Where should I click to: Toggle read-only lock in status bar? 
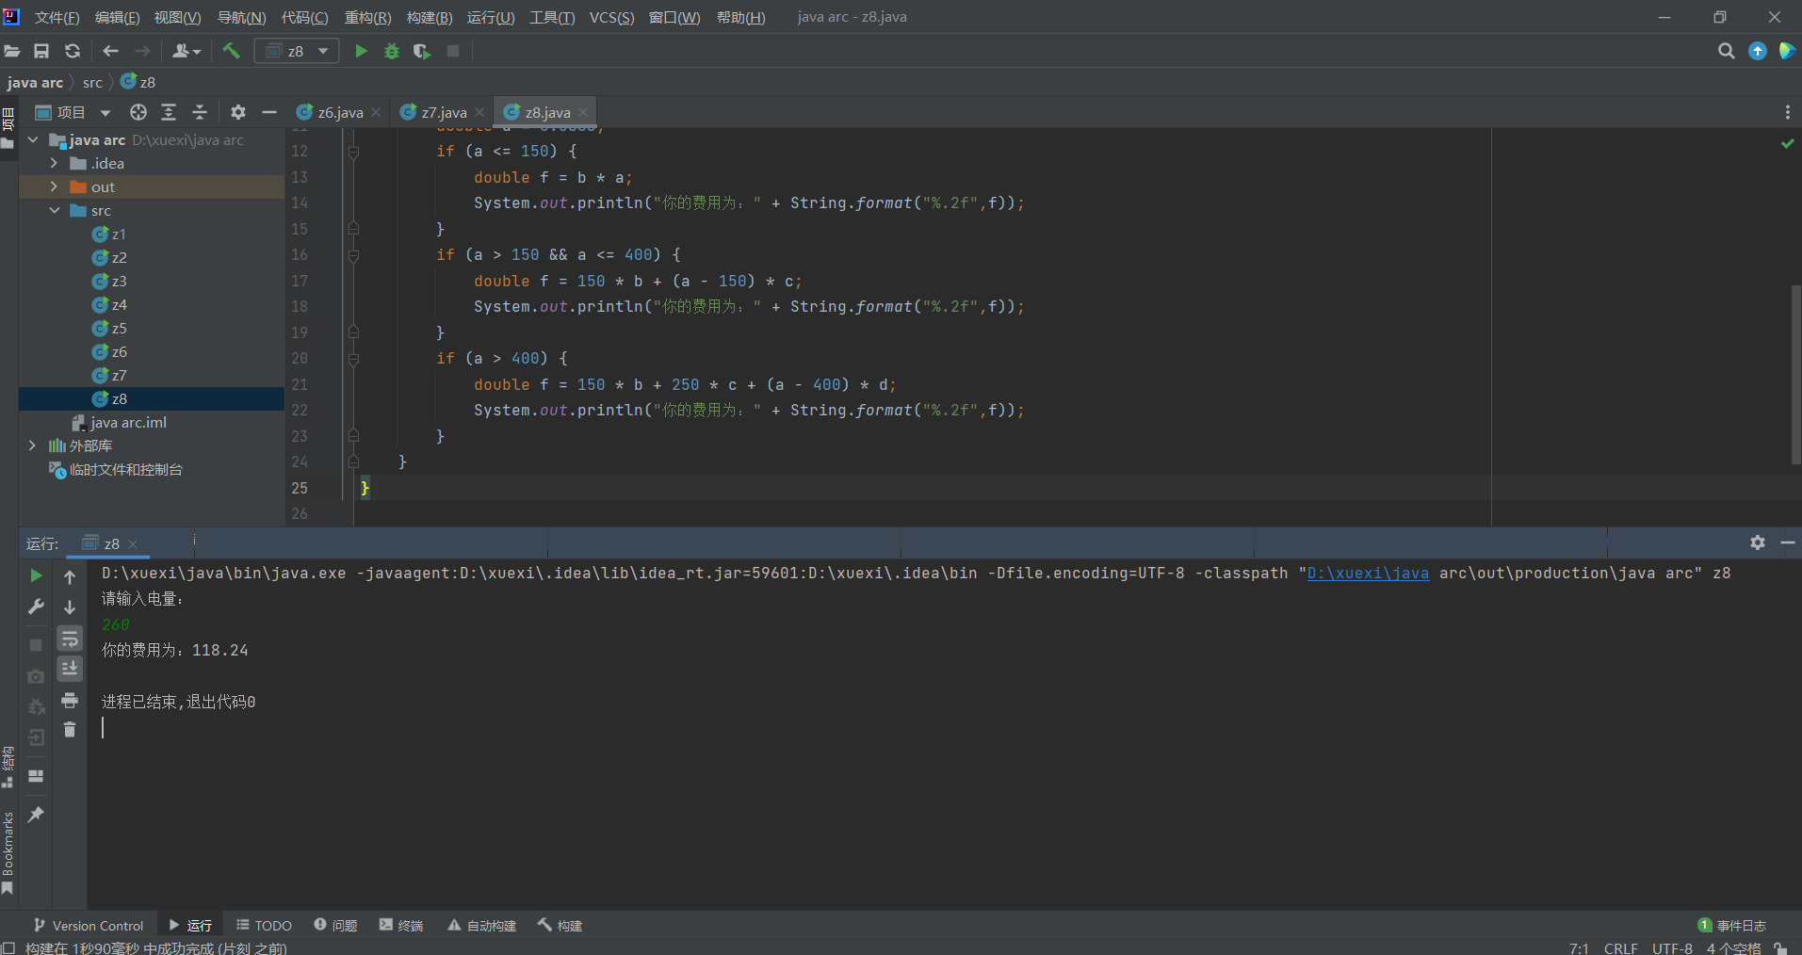click(1780, 948)
